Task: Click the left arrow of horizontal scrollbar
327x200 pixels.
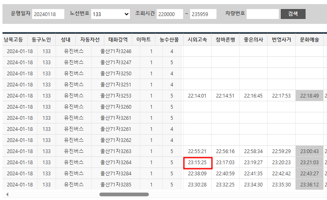Action: [x=7, y=194]
